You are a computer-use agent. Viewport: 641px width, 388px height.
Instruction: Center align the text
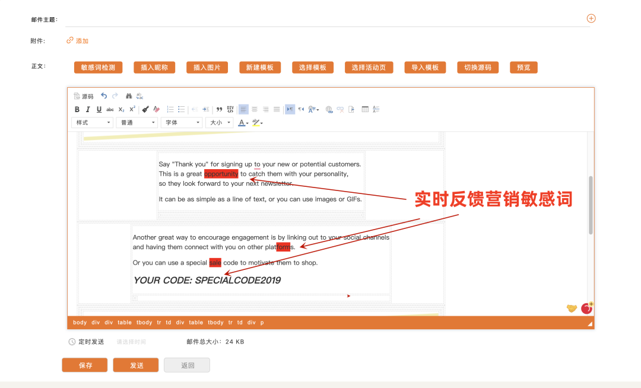255,109
